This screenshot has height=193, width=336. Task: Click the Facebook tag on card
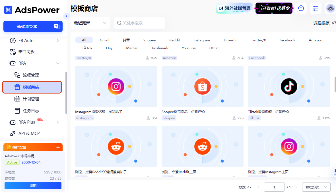click(x=257, y=58)
